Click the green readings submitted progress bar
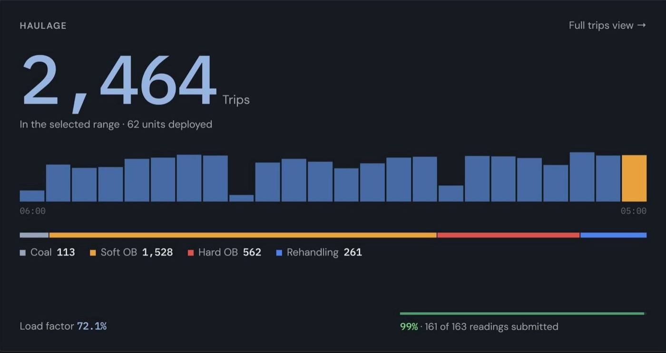666x353 pixels. coord(522,314)
